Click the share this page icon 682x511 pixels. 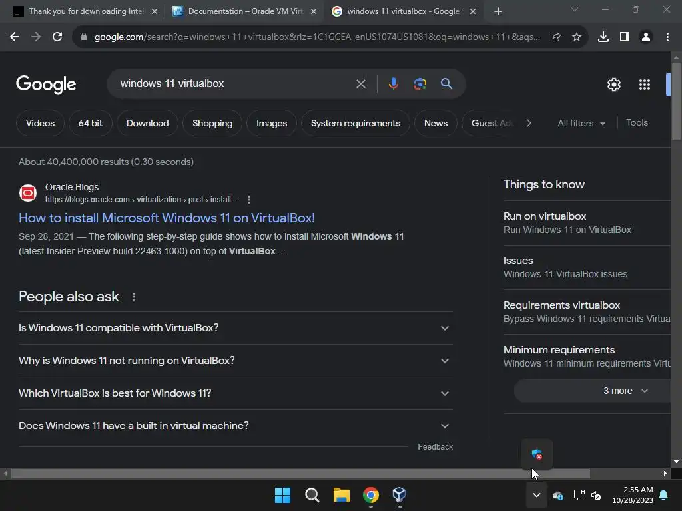tap(555, 37)
